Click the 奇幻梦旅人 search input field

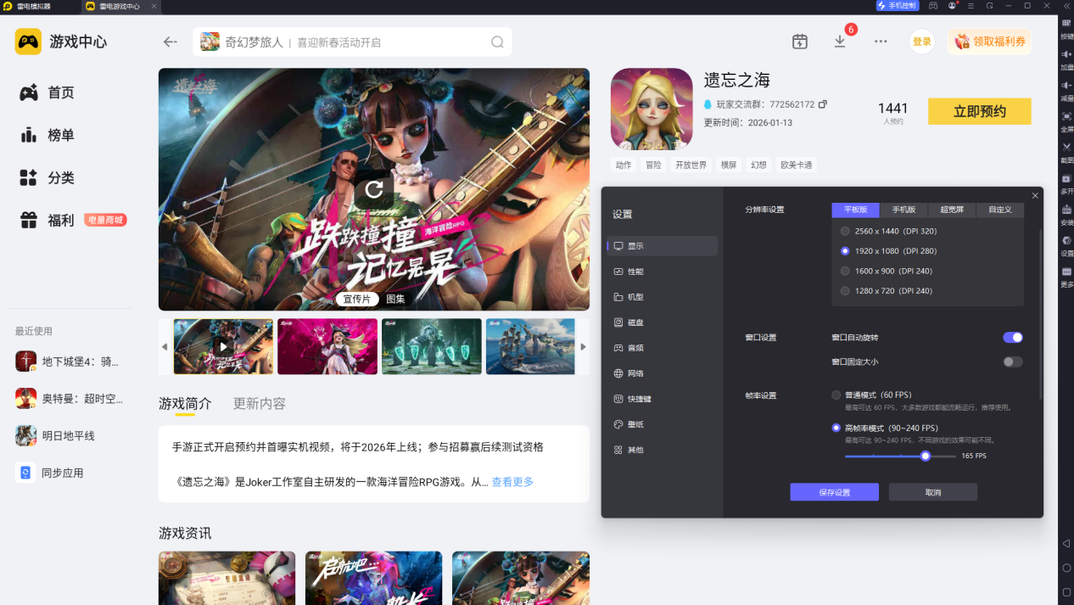352,42
